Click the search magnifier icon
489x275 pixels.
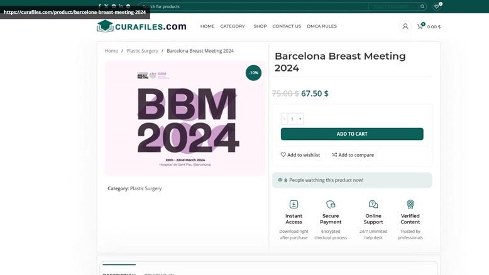(422, 6)
